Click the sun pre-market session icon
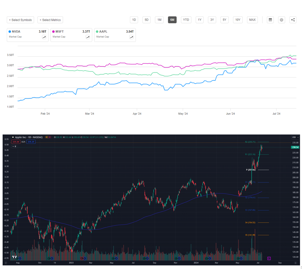 coord(46,137)
